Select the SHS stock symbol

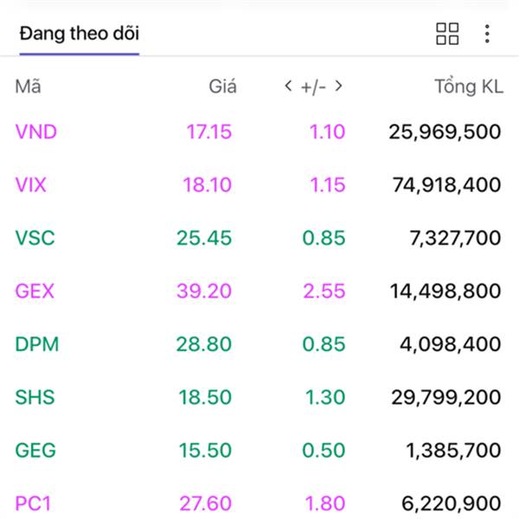35,397
